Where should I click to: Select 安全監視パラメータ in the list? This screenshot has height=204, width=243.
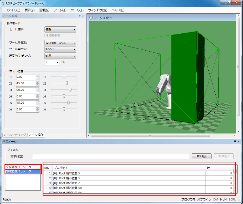[19, 167]
